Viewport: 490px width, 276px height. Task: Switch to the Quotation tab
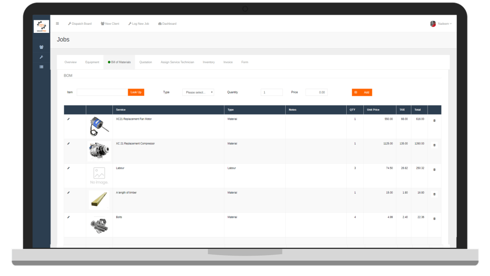146,62
